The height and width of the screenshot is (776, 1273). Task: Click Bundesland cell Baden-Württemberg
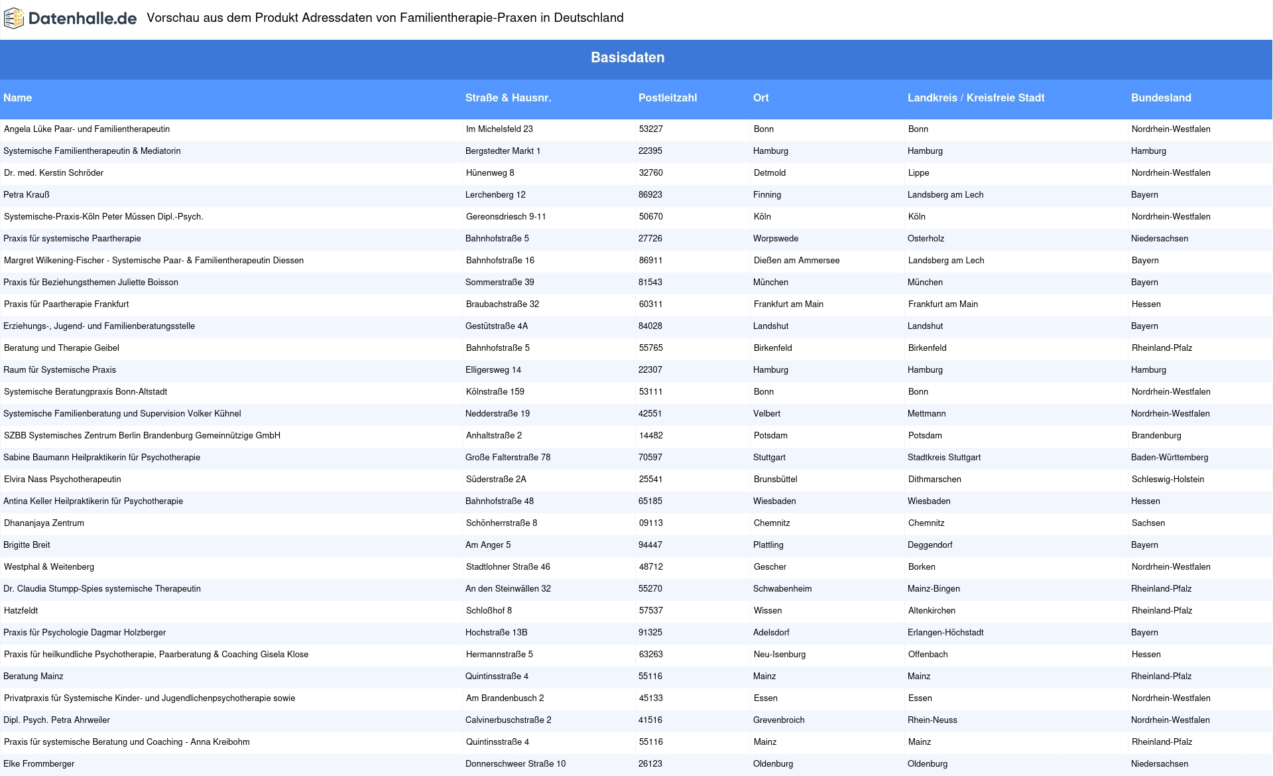point(1170,458)
